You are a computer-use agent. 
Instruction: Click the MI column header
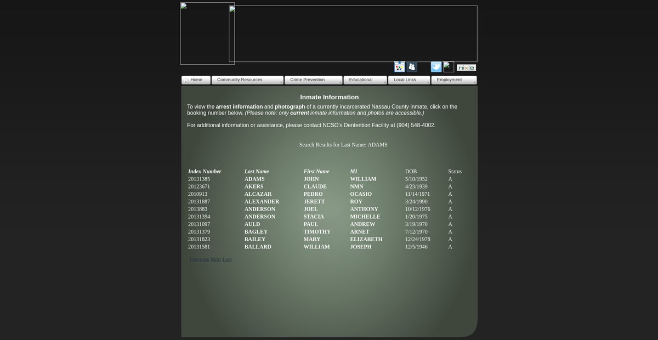[354, 172]
